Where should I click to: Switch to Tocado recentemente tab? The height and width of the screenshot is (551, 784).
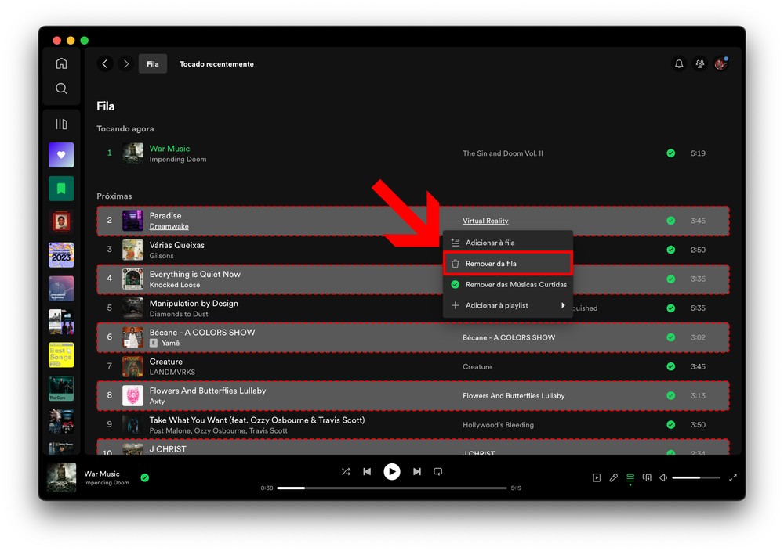tap(216, 64)
